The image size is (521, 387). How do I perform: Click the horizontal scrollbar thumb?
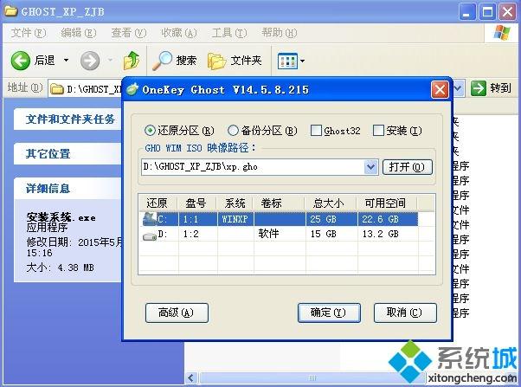tap(312, 378)
